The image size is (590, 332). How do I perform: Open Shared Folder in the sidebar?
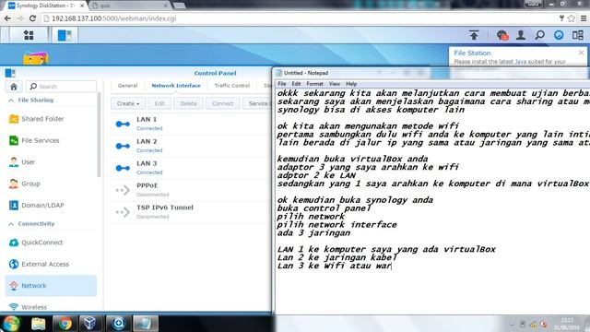pos(51,119)
